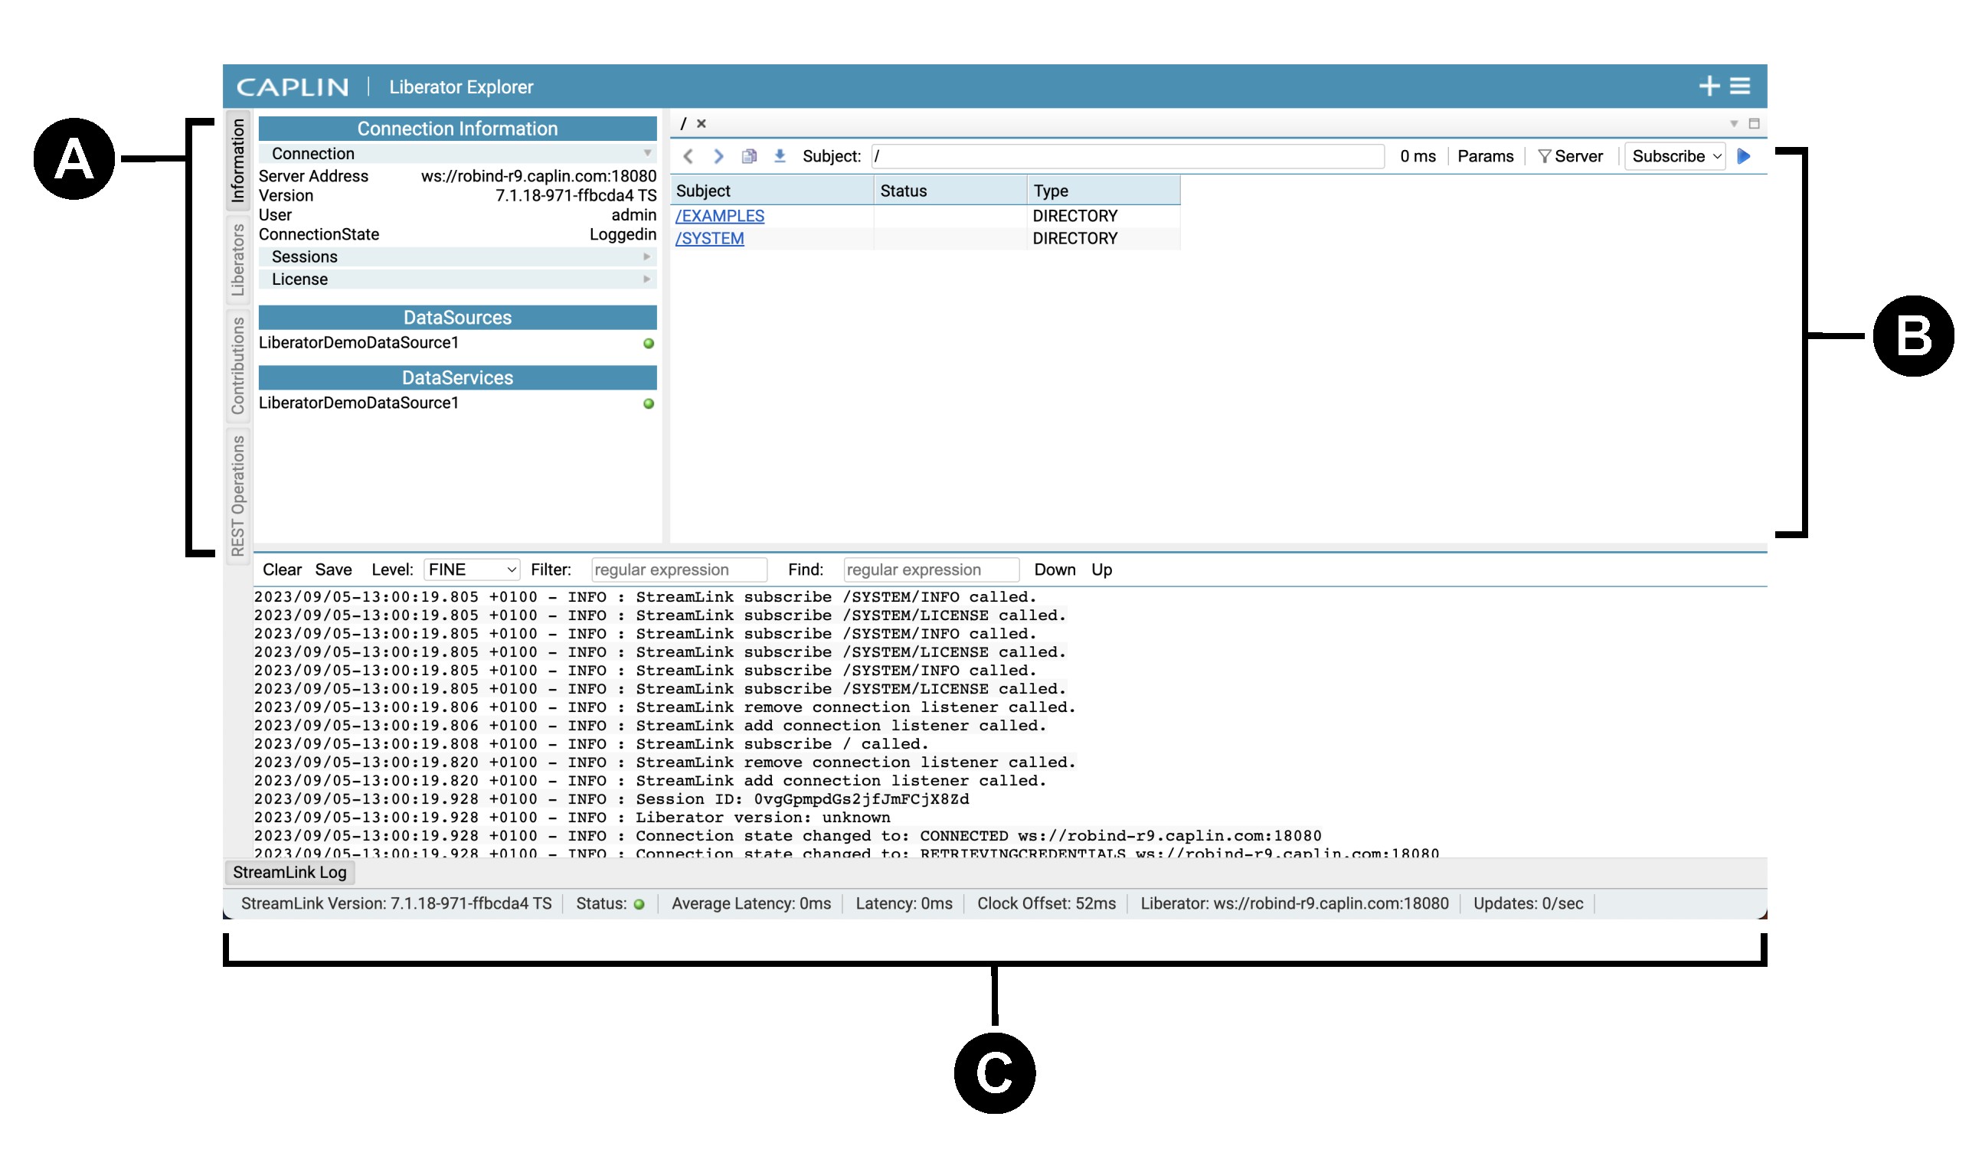Click the Filter regular expression field
Screen dimensions: 1982x1159
(679, 570)
